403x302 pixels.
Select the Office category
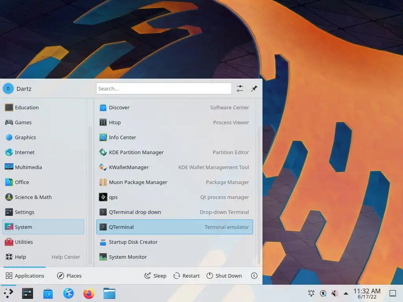[x=43, y=182]
